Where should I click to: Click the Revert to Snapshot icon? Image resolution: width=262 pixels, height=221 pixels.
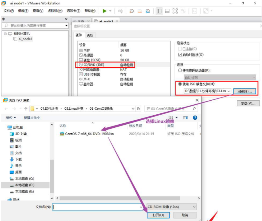point(140,11)
